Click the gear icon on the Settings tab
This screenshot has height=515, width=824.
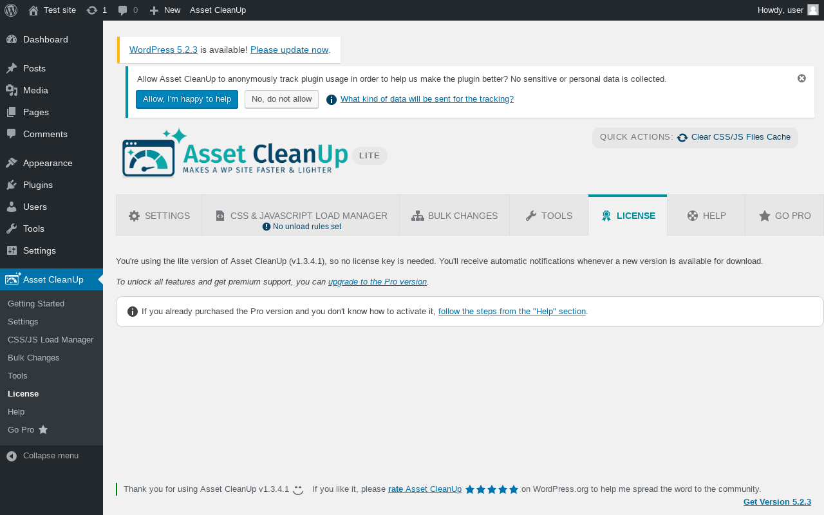tap(134, 216)
